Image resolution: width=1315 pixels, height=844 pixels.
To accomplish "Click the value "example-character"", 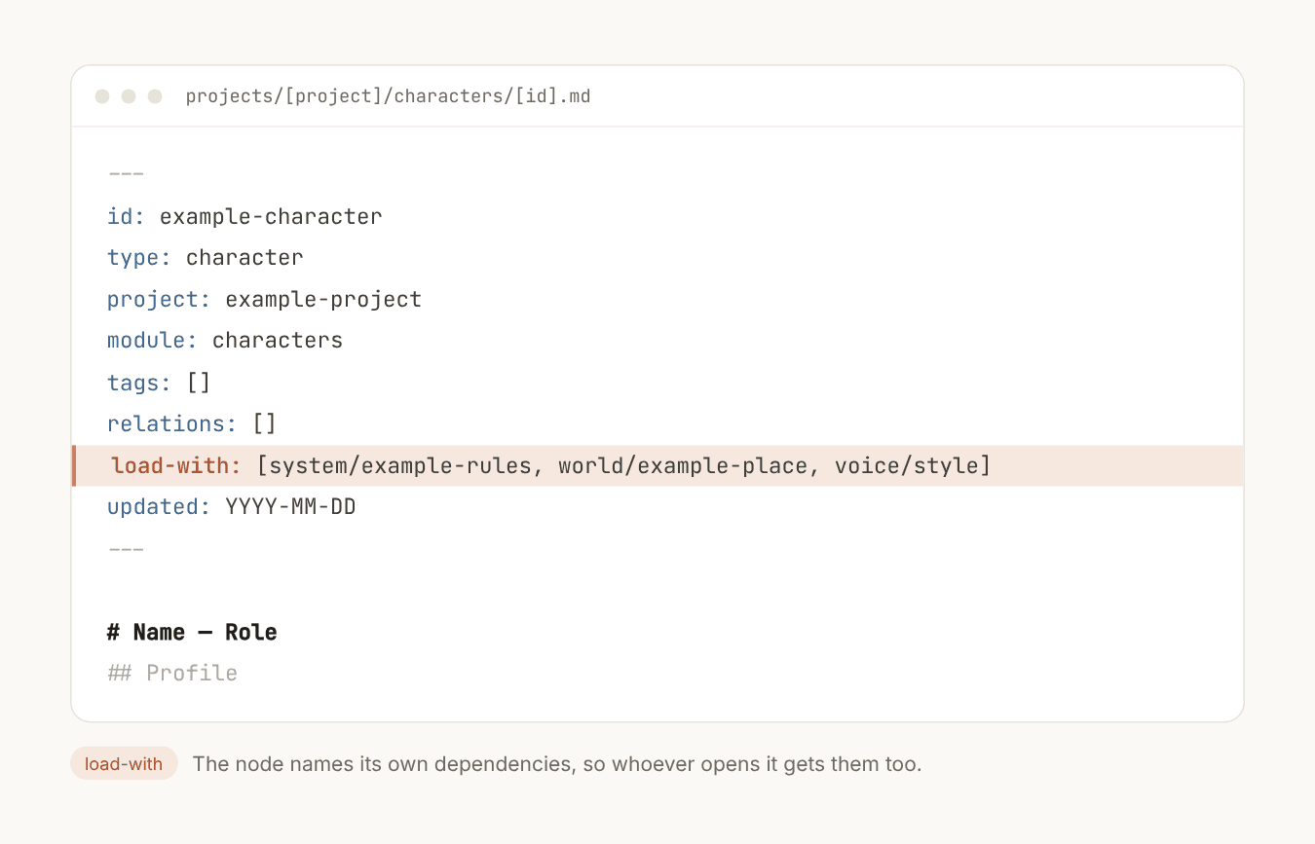I will click(271, 216).
